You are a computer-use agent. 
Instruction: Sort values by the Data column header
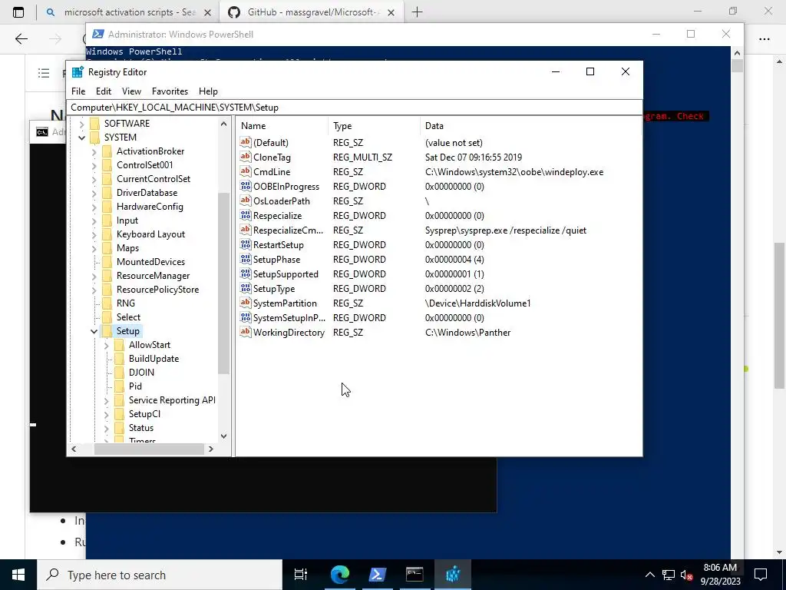(x=530, y=126)
